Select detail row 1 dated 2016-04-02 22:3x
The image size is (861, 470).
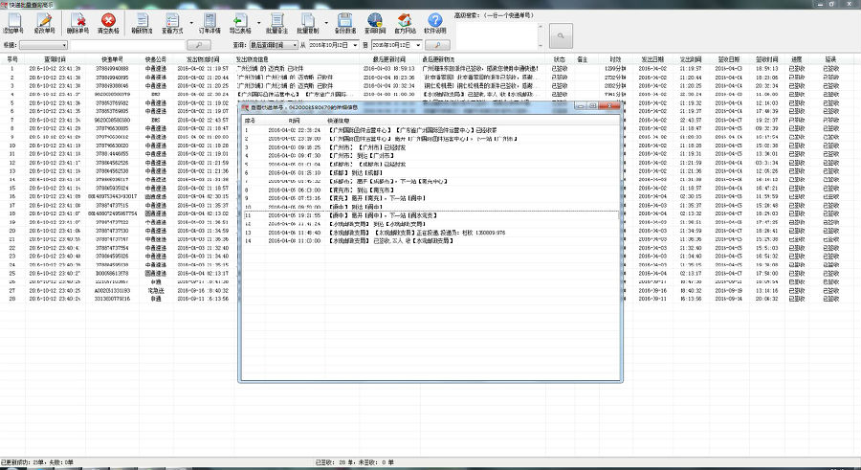[431, 130]
